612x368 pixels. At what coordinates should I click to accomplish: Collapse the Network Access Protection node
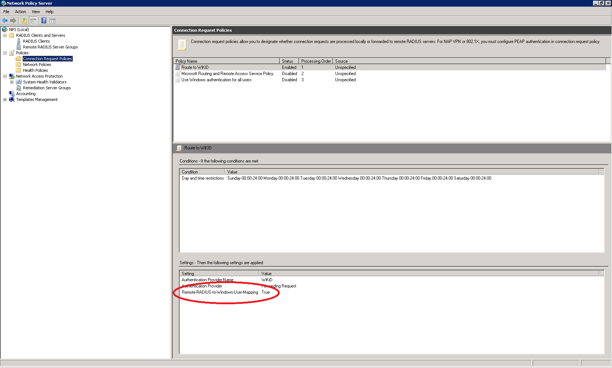(x=5, y=76)
